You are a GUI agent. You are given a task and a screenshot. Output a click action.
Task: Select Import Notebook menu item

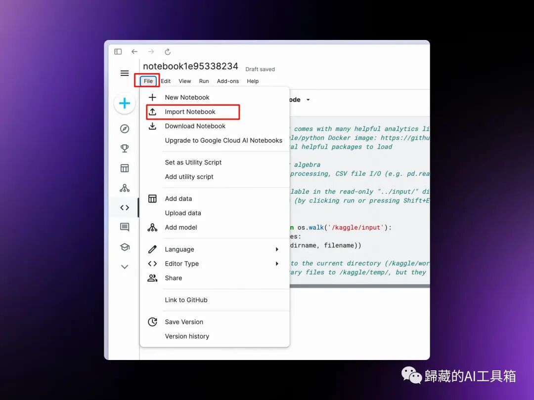click(x=215, y=112)
